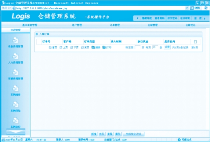Open 车辆监控 sidebar icon
The height and width of the screenshot is (142, 210).
tap(15, 121)
